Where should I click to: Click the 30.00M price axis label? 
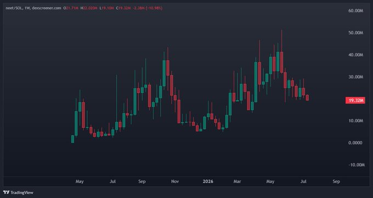[355, 77]
